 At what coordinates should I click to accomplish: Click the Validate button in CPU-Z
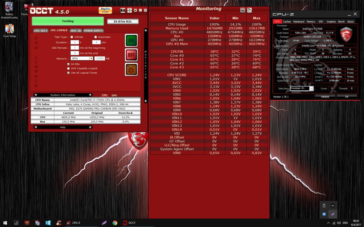click(x=325, y=97)
